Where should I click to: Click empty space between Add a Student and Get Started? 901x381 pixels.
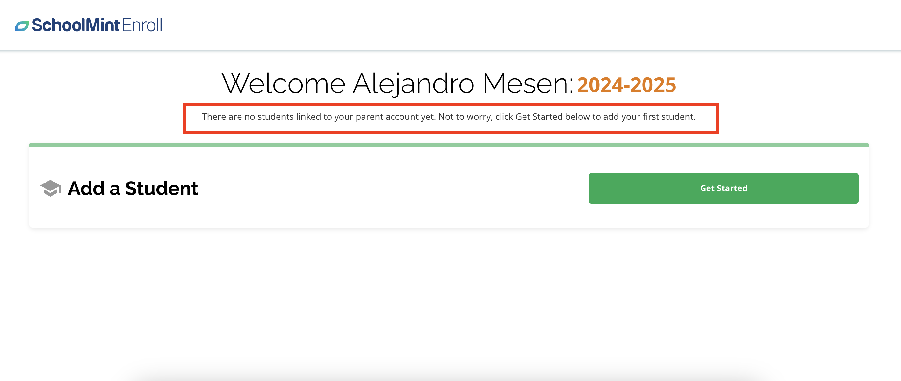(x=392, y=188)
